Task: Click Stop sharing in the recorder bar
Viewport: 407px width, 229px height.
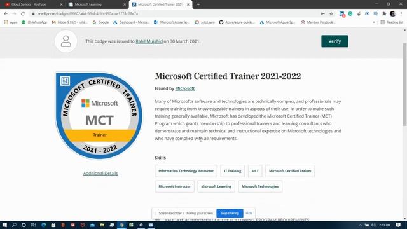Action: tap(230, 213)
